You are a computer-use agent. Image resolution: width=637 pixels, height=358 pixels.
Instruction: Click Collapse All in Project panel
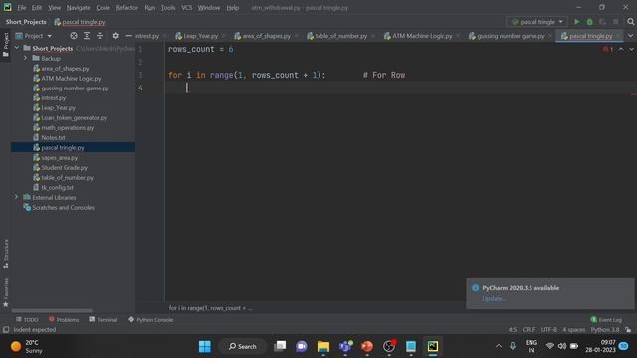click(x=100, y=36)
